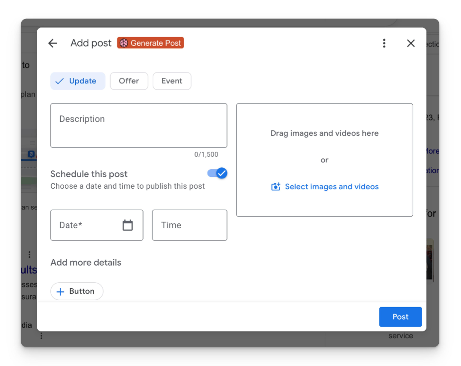Close the Add post dialog with X

411,43
